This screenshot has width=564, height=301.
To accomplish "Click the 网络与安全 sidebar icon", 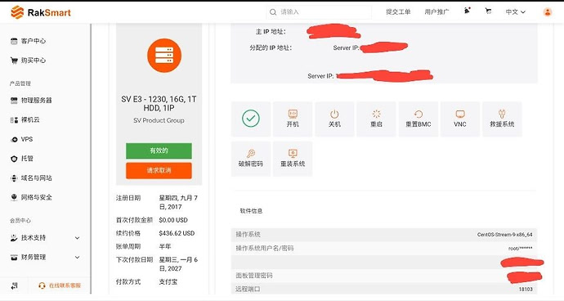I will tap(14, 197).
